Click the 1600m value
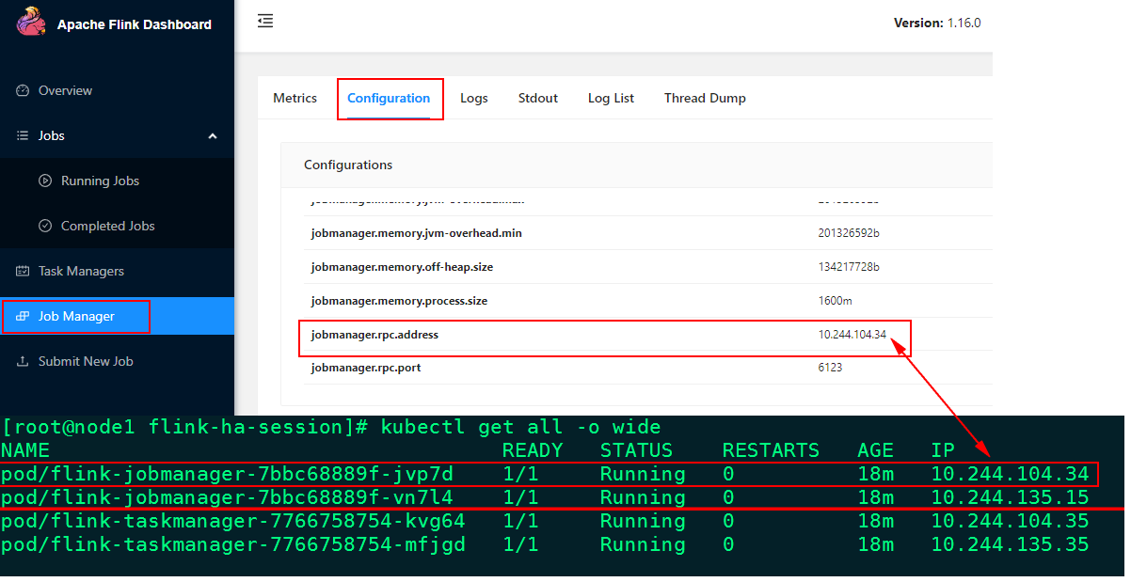 [x=835, y=301]
